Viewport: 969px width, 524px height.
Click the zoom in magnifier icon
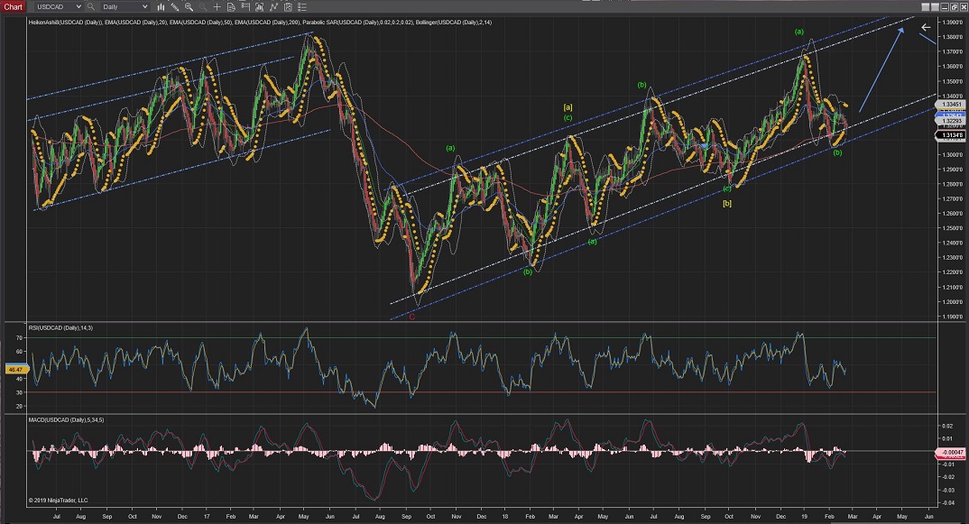pyautogui.click(x=189, y=7)
